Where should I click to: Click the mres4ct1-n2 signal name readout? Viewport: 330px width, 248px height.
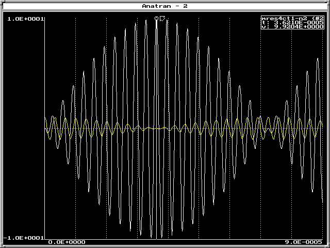click(292, 19)
